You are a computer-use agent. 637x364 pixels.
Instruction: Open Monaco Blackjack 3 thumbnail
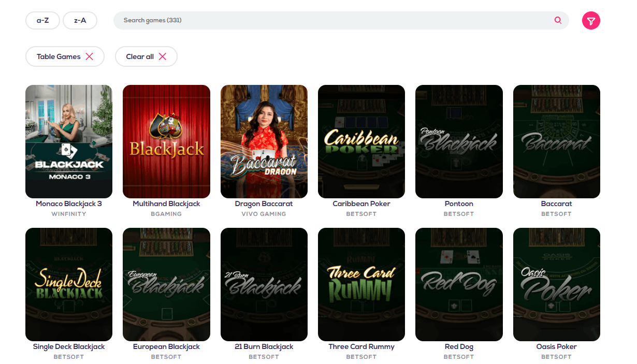[x=69, y=141]
